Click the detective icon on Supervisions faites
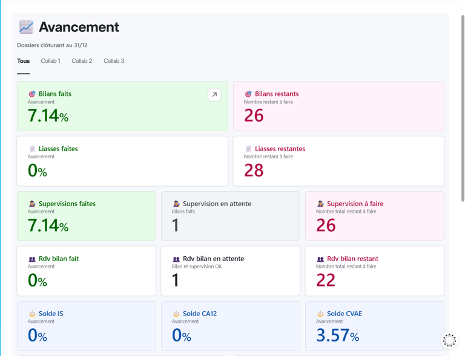 32,204
